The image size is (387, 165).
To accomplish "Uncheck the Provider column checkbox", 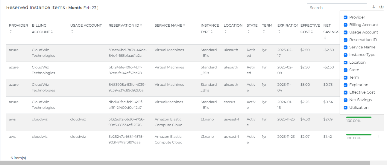I will (345, 17).
